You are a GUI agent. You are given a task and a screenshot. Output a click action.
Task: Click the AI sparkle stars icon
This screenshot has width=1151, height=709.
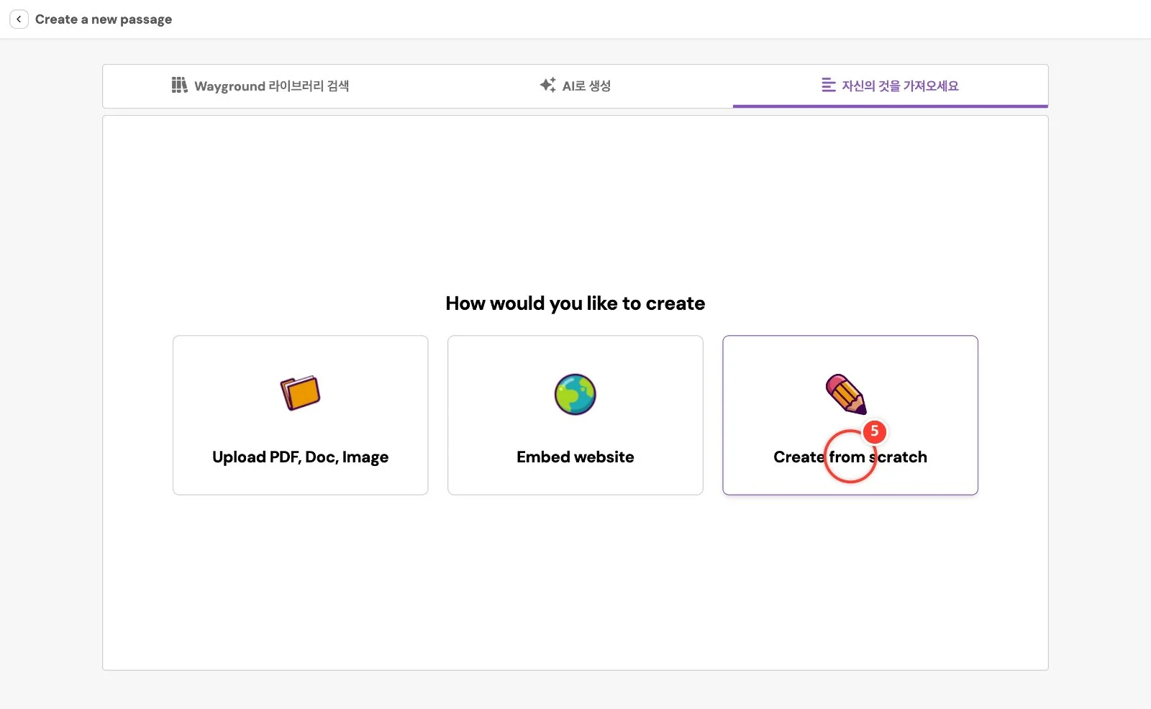(547, 85)
